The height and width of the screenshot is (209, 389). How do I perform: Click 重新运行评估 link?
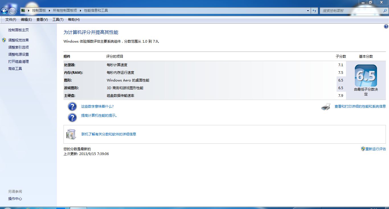pos(376,149)
